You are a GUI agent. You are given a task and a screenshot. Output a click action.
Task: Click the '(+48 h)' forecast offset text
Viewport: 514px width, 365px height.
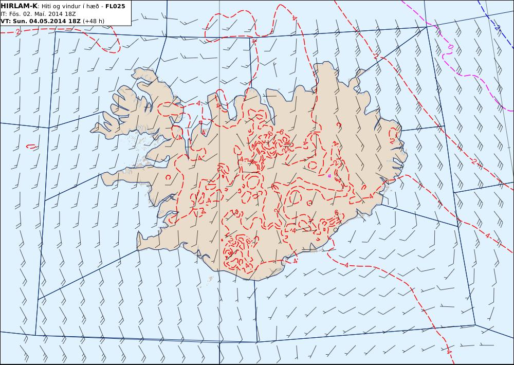pos(94,21)
